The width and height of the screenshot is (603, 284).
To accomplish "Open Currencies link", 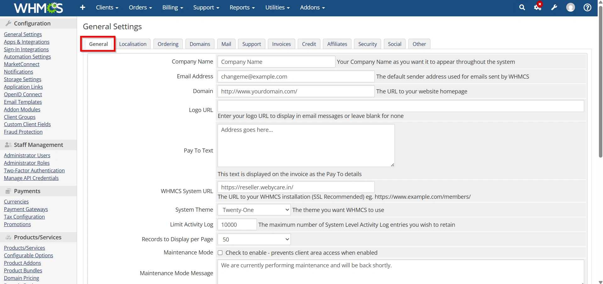I will [x=16, y=202].
